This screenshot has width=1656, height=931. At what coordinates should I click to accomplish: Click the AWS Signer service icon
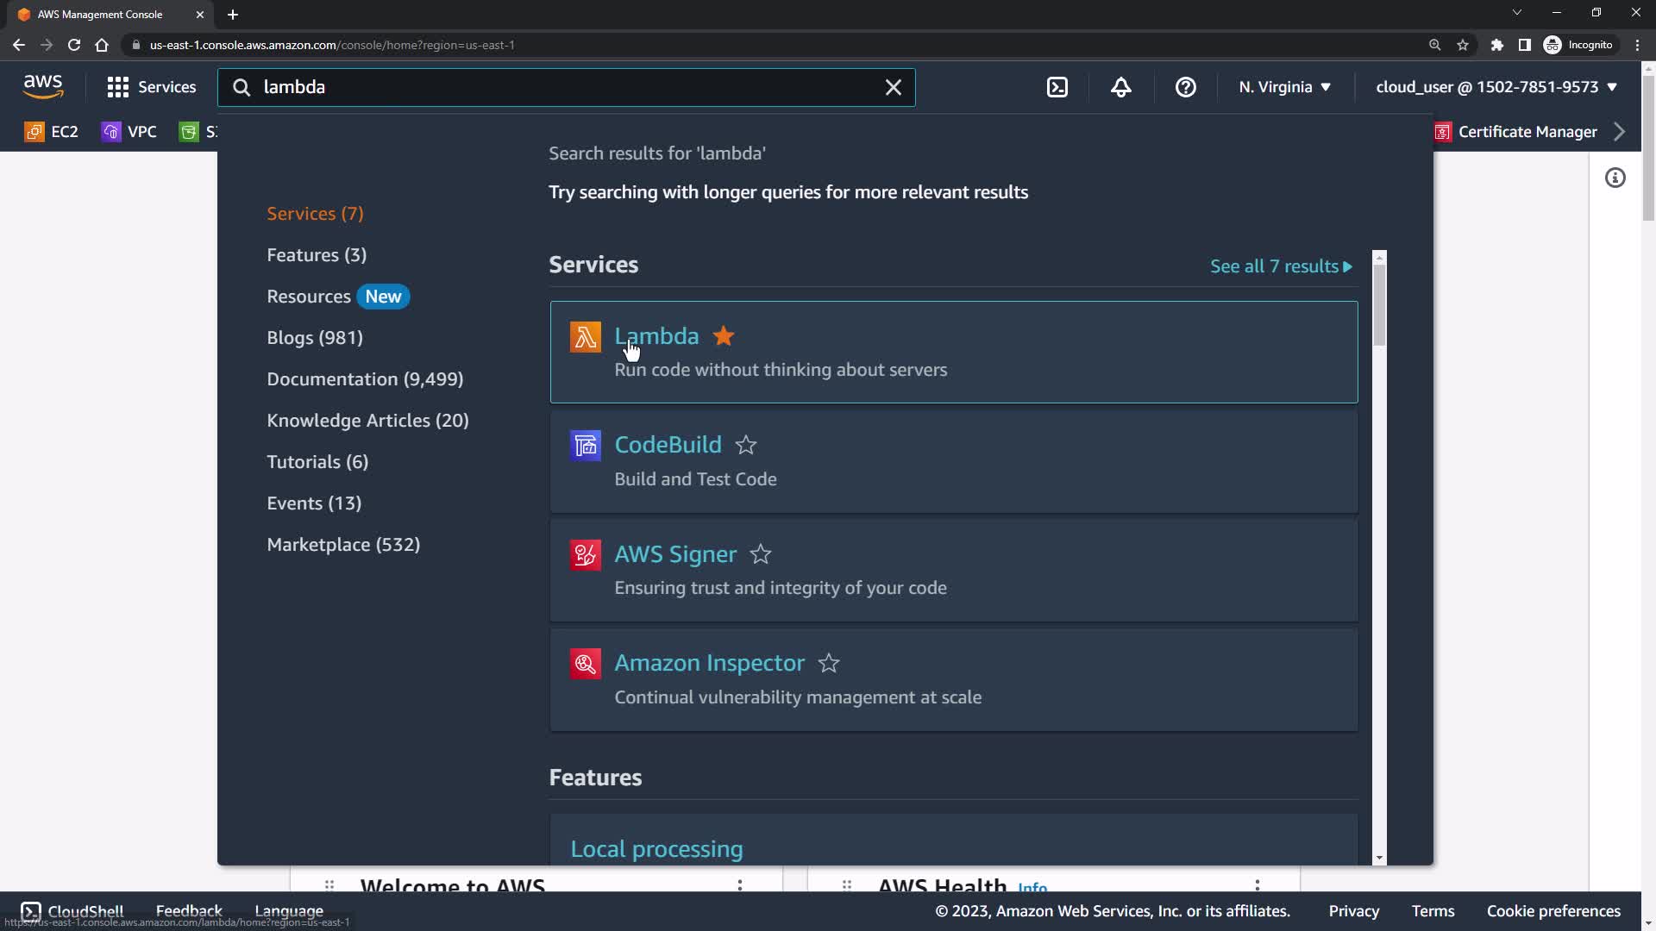click(585, 554)
